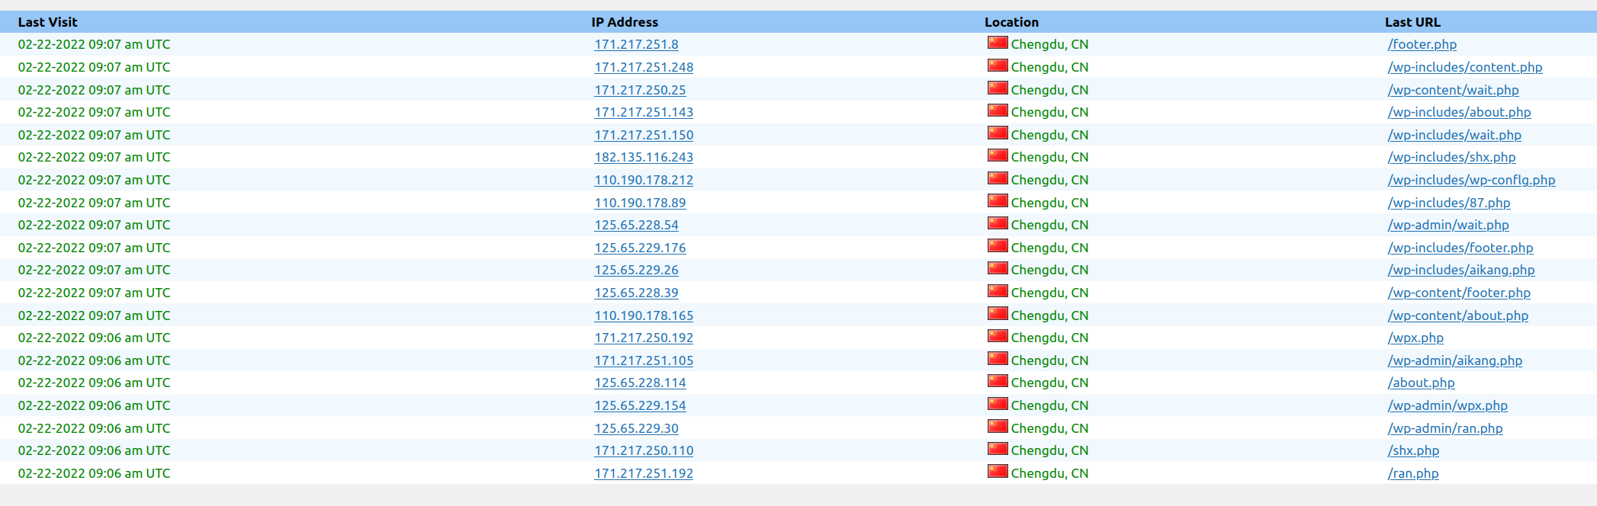1597x506 pixels.
Task: Open /wp-admin/ran.php URL
Action: [1445, 428]
